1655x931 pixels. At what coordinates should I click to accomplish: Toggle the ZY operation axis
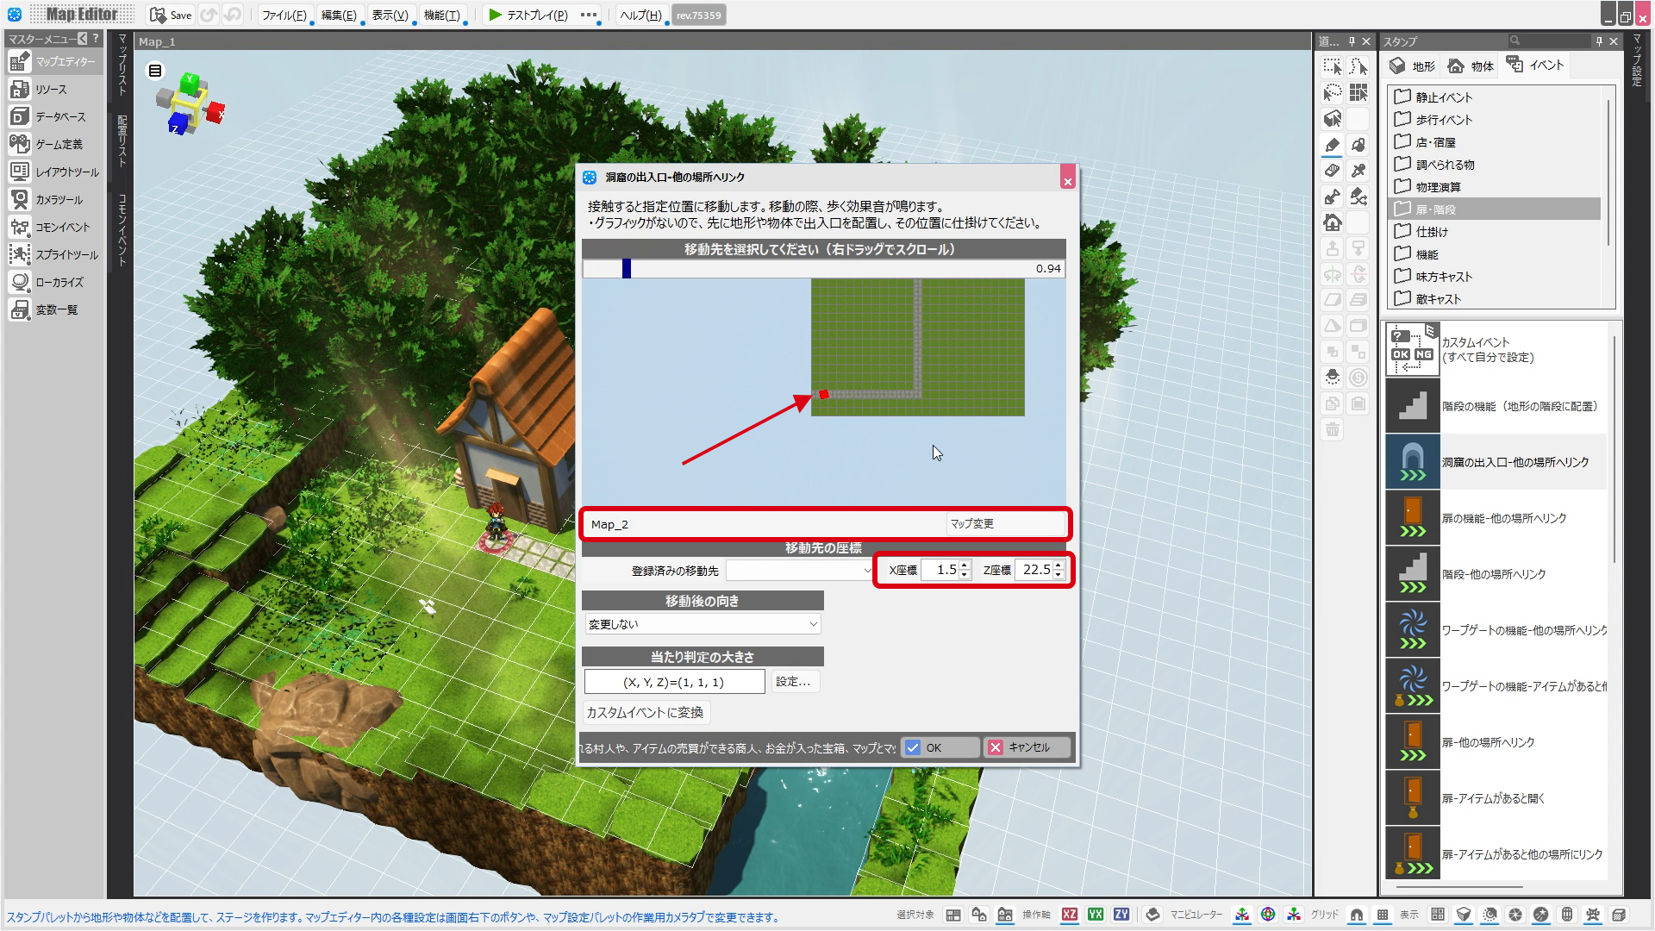point(1121,915)
